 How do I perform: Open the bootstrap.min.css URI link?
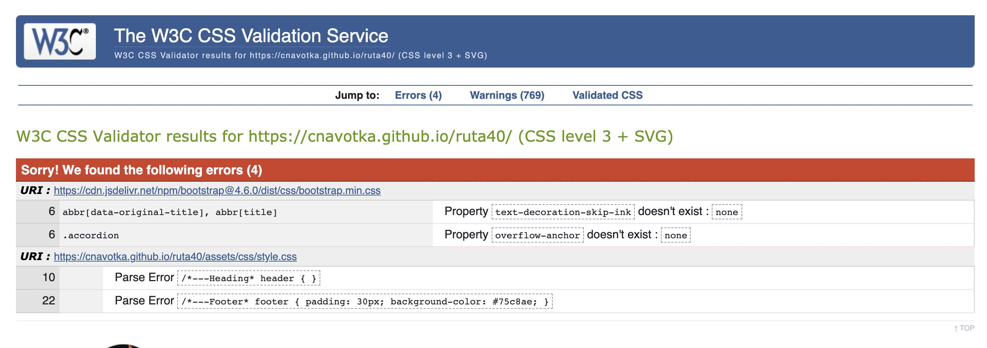(217, 190)
